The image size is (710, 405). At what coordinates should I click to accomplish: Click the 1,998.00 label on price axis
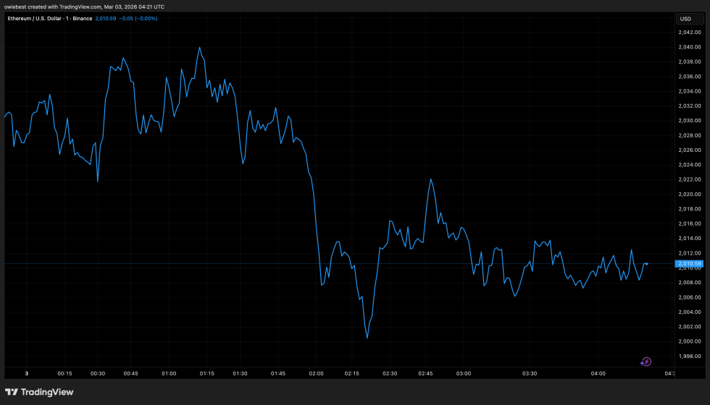688,356
